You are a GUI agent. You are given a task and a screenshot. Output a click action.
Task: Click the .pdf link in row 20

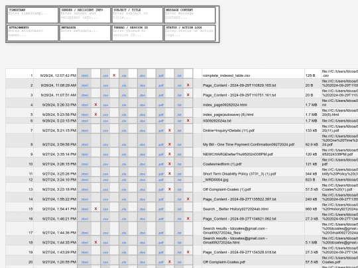point(160,262)
